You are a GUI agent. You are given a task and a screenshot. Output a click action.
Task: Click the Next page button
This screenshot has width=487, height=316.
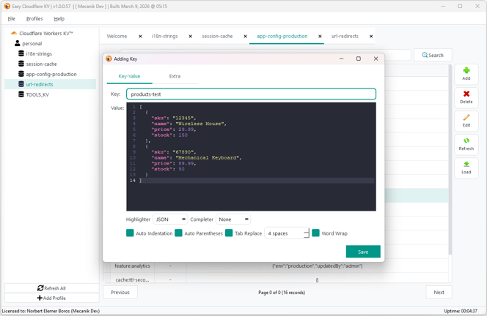pyautogui.click(x=439, y=292)
